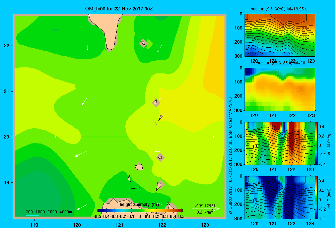Click the 'vel. N (m/s)' axis label
The image size is (335, 228).
pos(329,145)
